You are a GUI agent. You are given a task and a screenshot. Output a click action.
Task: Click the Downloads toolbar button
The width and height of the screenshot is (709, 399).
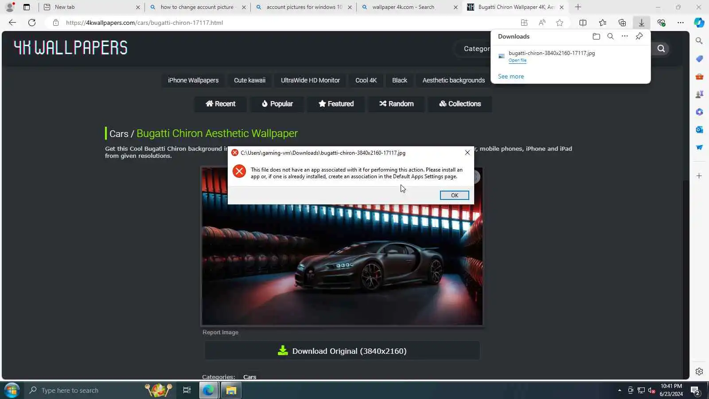pyautogui.click(x=641, y=23)
